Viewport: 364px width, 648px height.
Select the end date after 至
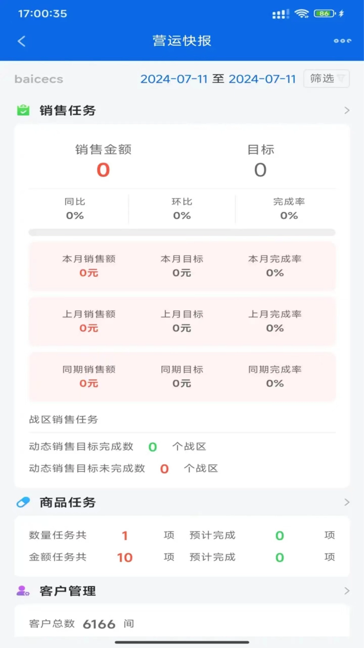pos(262,79)
